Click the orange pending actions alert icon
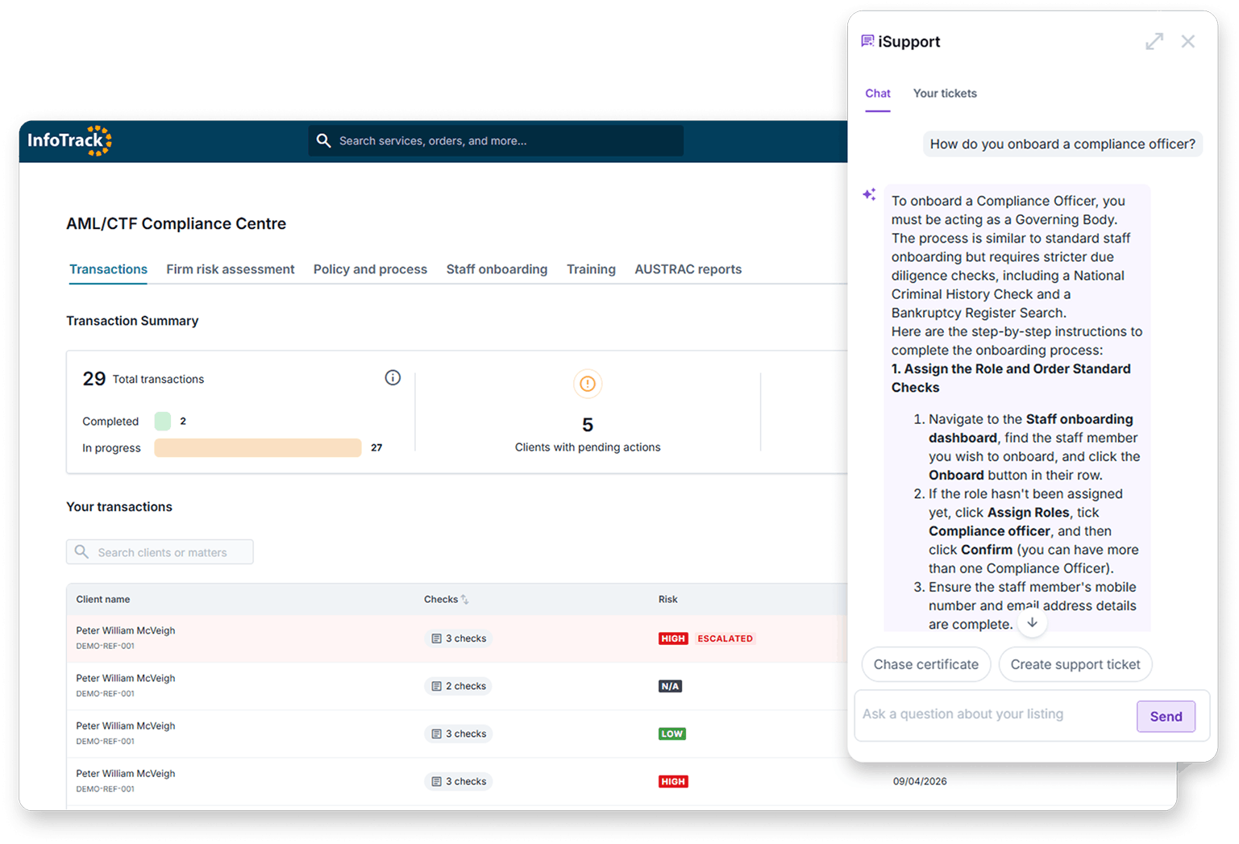Screen dimensions: 1239x844 coord(588,384)
